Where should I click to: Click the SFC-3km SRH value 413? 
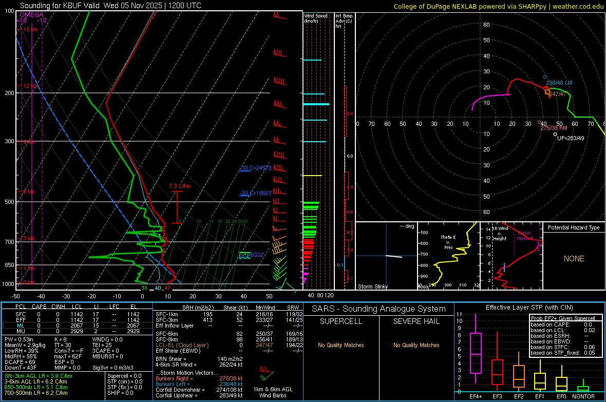tap(208, 320)
